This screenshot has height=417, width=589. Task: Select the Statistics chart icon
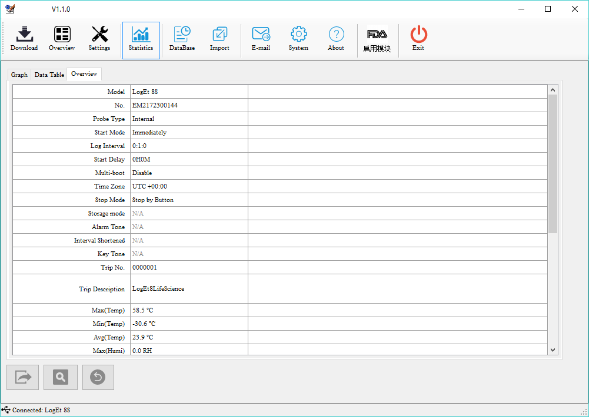(x=141, y=39)
